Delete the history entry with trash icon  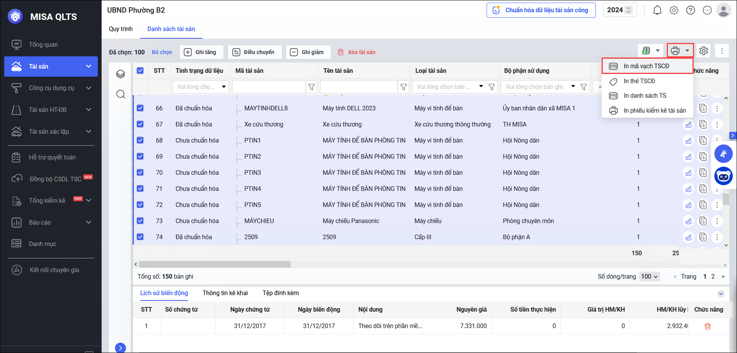click(707, 326)
